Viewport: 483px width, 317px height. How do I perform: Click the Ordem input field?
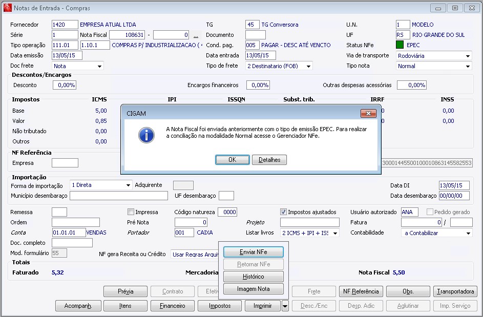point(76,222)
